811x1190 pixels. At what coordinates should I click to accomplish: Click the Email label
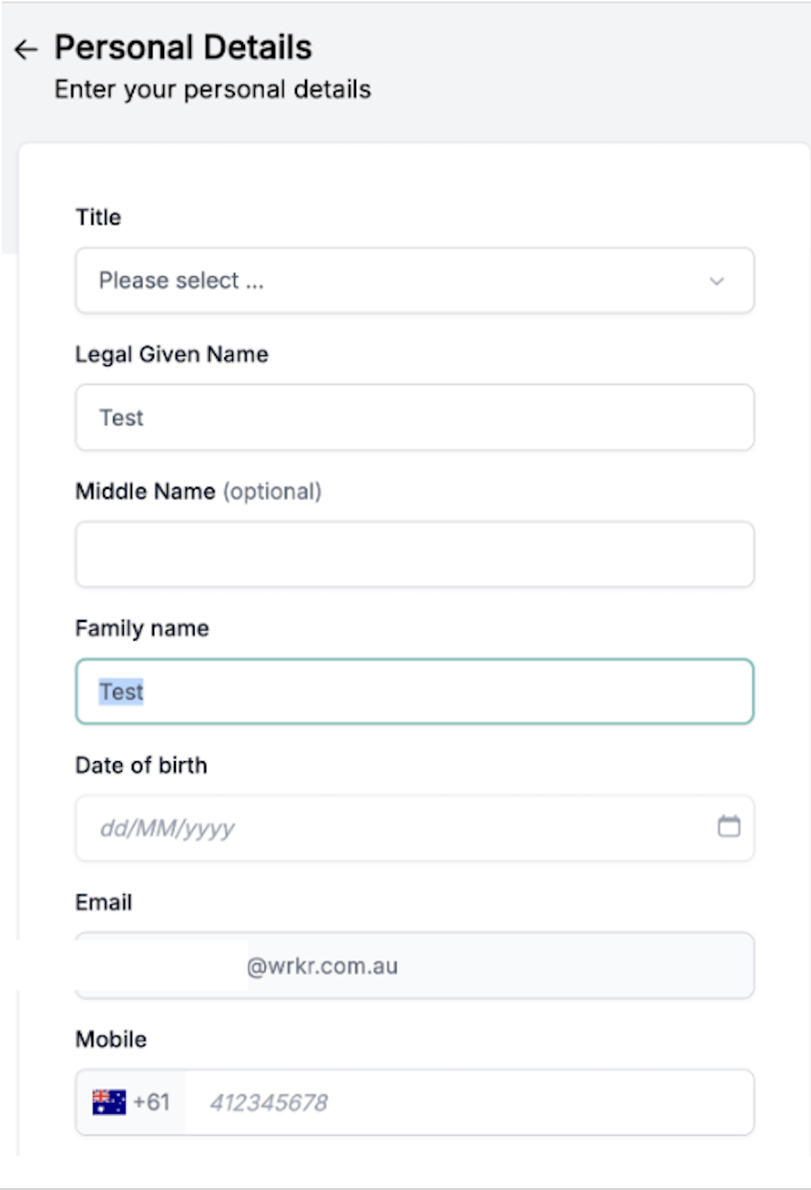click(103, 902)
